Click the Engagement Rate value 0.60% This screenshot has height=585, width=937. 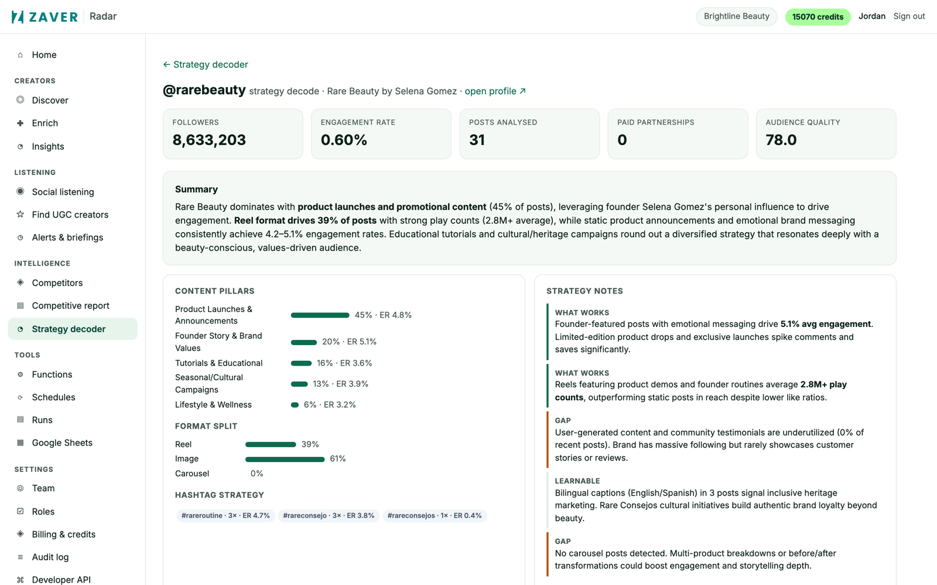click(344, 140)
